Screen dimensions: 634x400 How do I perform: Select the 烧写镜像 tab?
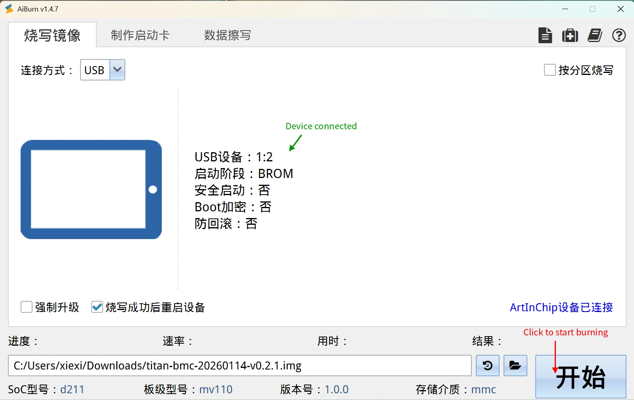click(x=52, y=35)
